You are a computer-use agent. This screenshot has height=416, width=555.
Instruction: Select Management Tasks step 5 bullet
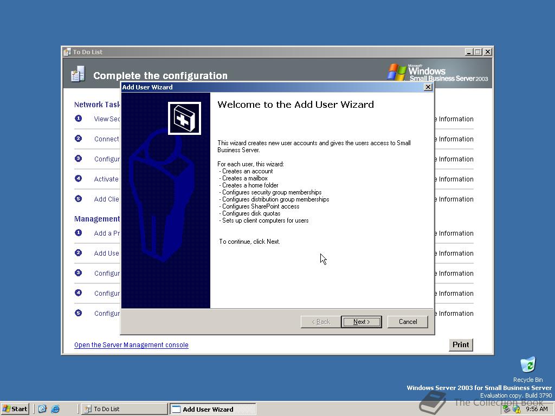pos(78,313)
